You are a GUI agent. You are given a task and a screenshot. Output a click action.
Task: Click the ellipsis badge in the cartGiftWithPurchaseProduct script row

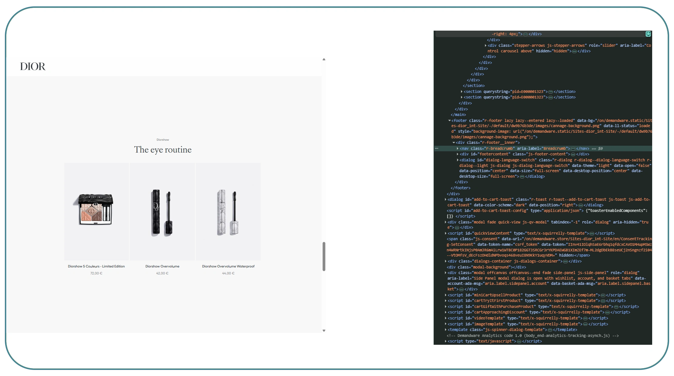[616, 307]
